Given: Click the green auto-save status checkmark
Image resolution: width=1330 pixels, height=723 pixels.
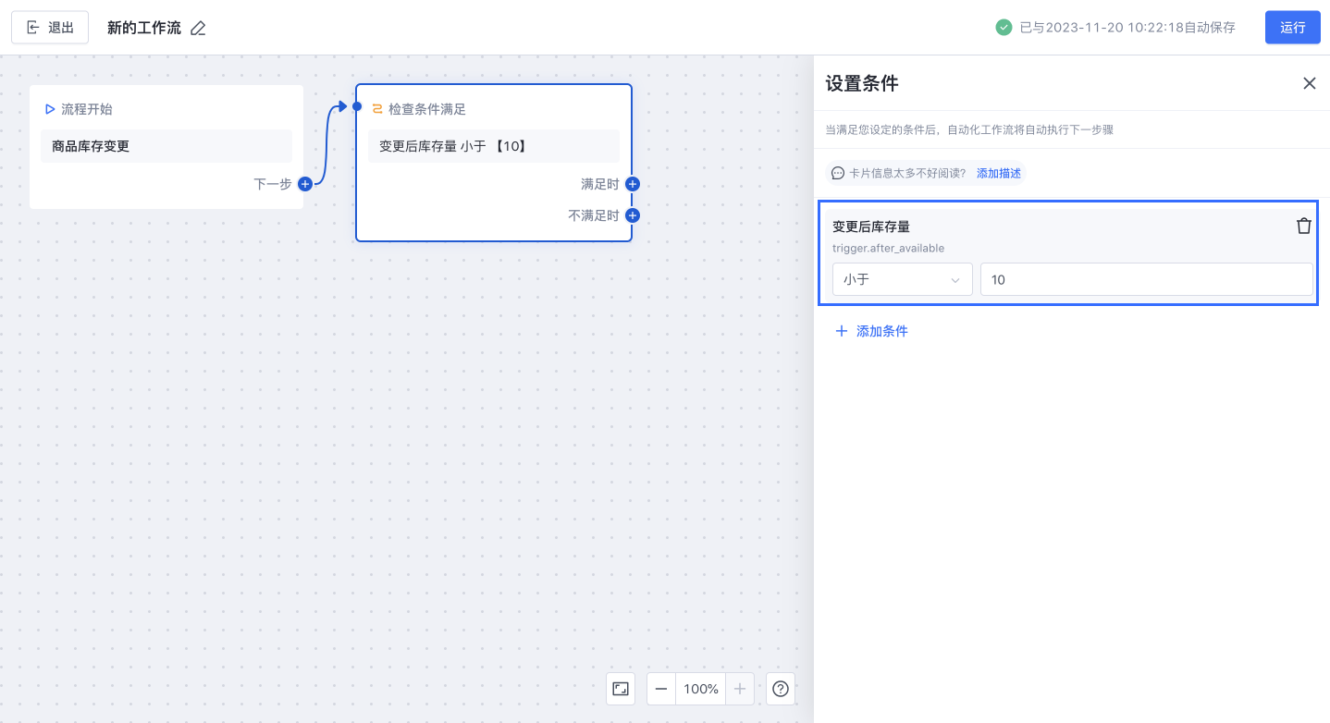Looking at the screenshot, I should 1004,28.
